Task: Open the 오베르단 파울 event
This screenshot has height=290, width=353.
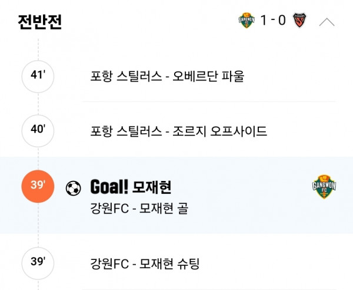Action: (168, 77)
